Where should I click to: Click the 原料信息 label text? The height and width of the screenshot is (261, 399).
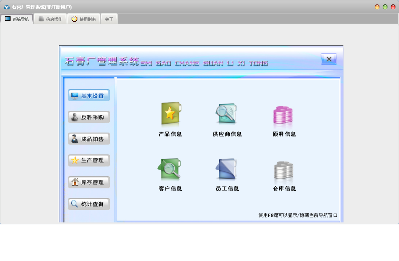pos(284,134)
